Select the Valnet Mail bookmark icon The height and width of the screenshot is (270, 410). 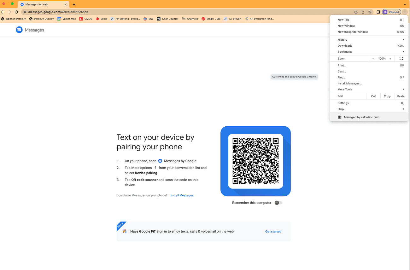(59, 19)
